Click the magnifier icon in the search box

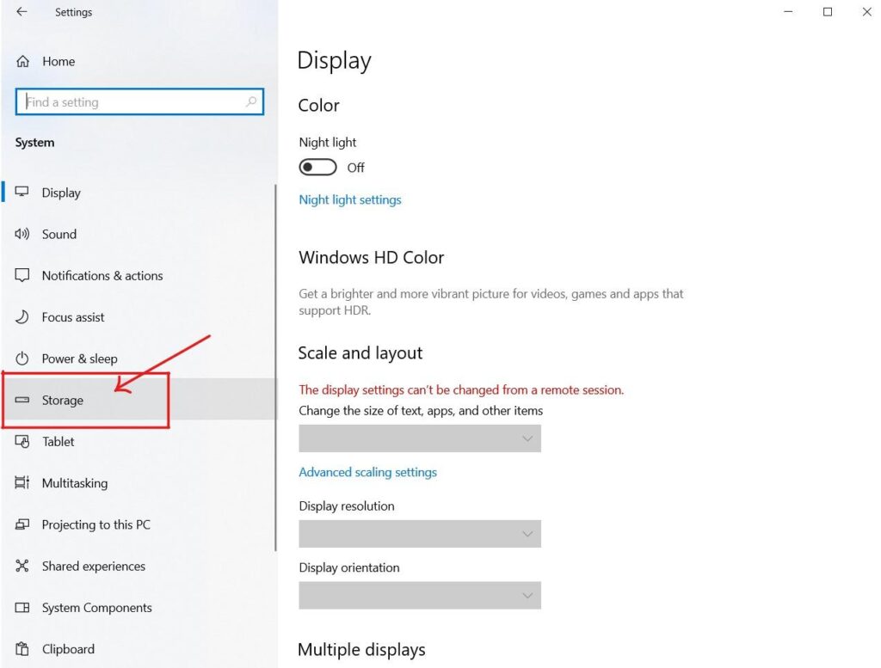[251, 101]
